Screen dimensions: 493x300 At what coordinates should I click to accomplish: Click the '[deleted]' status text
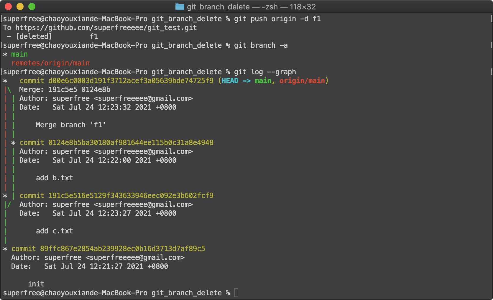pos(34,37)
